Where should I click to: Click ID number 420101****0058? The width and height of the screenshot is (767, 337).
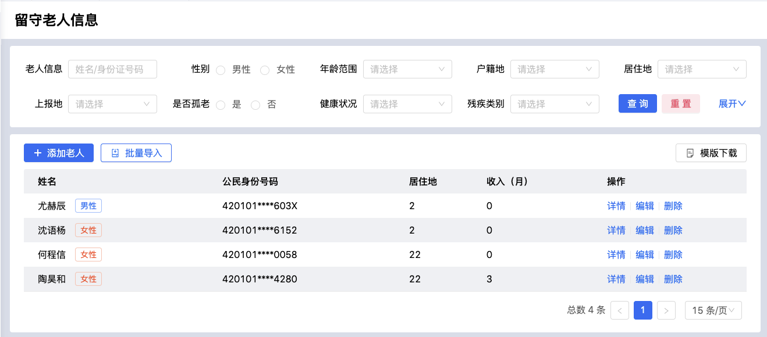(x=260, y=254)
